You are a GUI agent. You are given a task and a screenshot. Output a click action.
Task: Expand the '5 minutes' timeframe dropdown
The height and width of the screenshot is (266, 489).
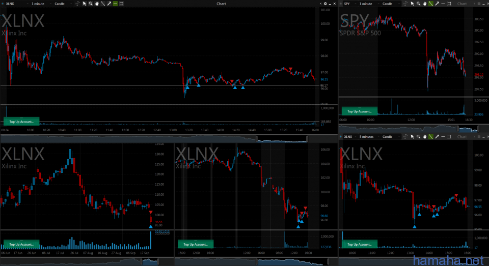pos(369,137)
